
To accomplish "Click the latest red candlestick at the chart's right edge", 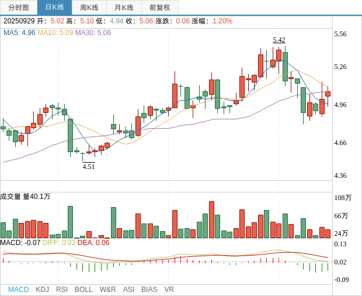I will (328, 94).
